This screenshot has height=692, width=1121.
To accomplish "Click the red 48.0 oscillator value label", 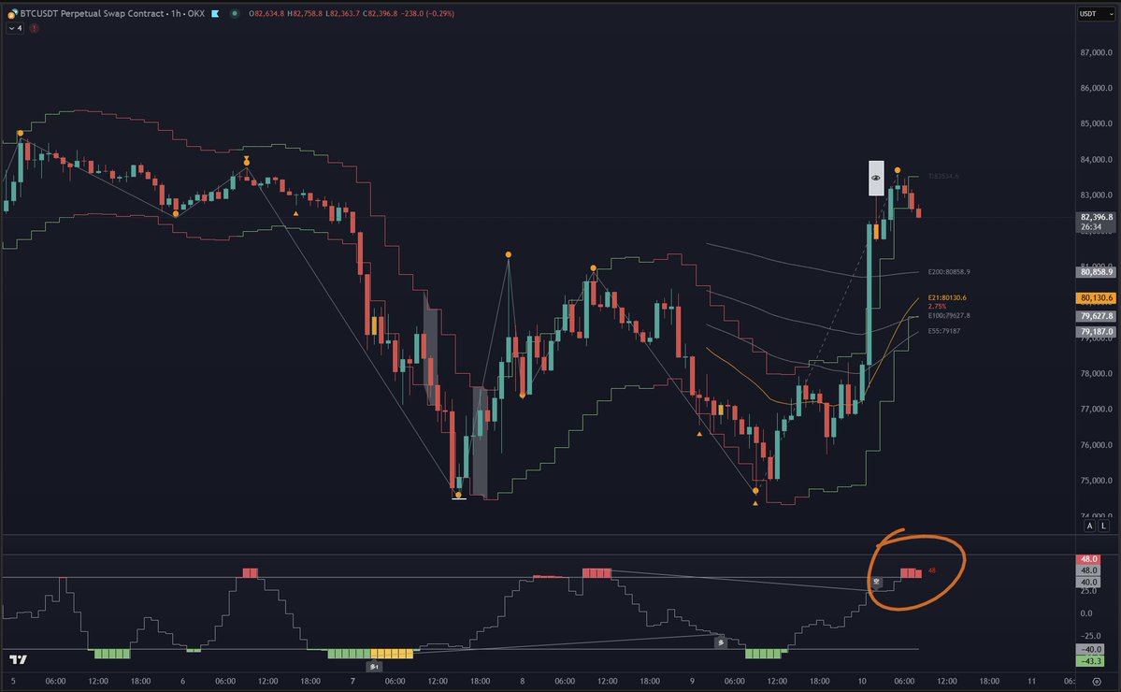I will click(x=1089, y=559).
